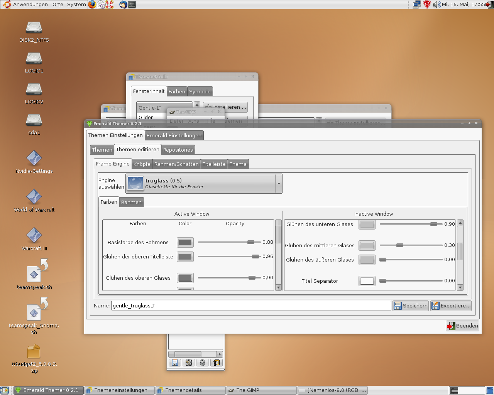Screen dimensions: 494x395
Task: Open the volume control speaker icon
Action: [x=436, y=5]
